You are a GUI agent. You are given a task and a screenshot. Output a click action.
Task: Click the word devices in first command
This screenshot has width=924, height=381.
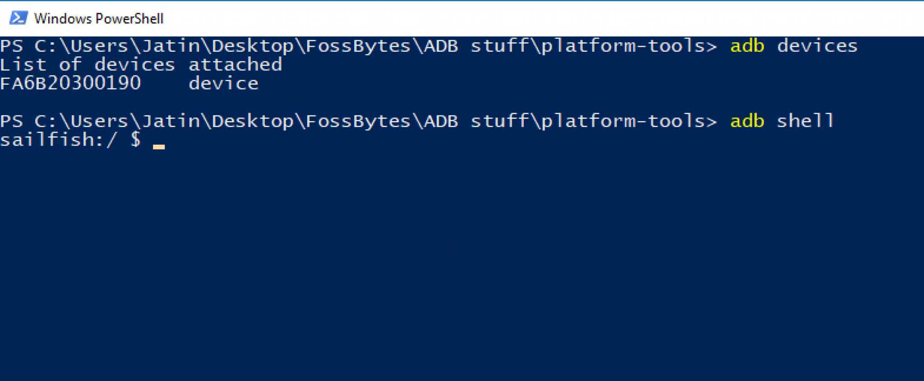(x=817, y=46)
